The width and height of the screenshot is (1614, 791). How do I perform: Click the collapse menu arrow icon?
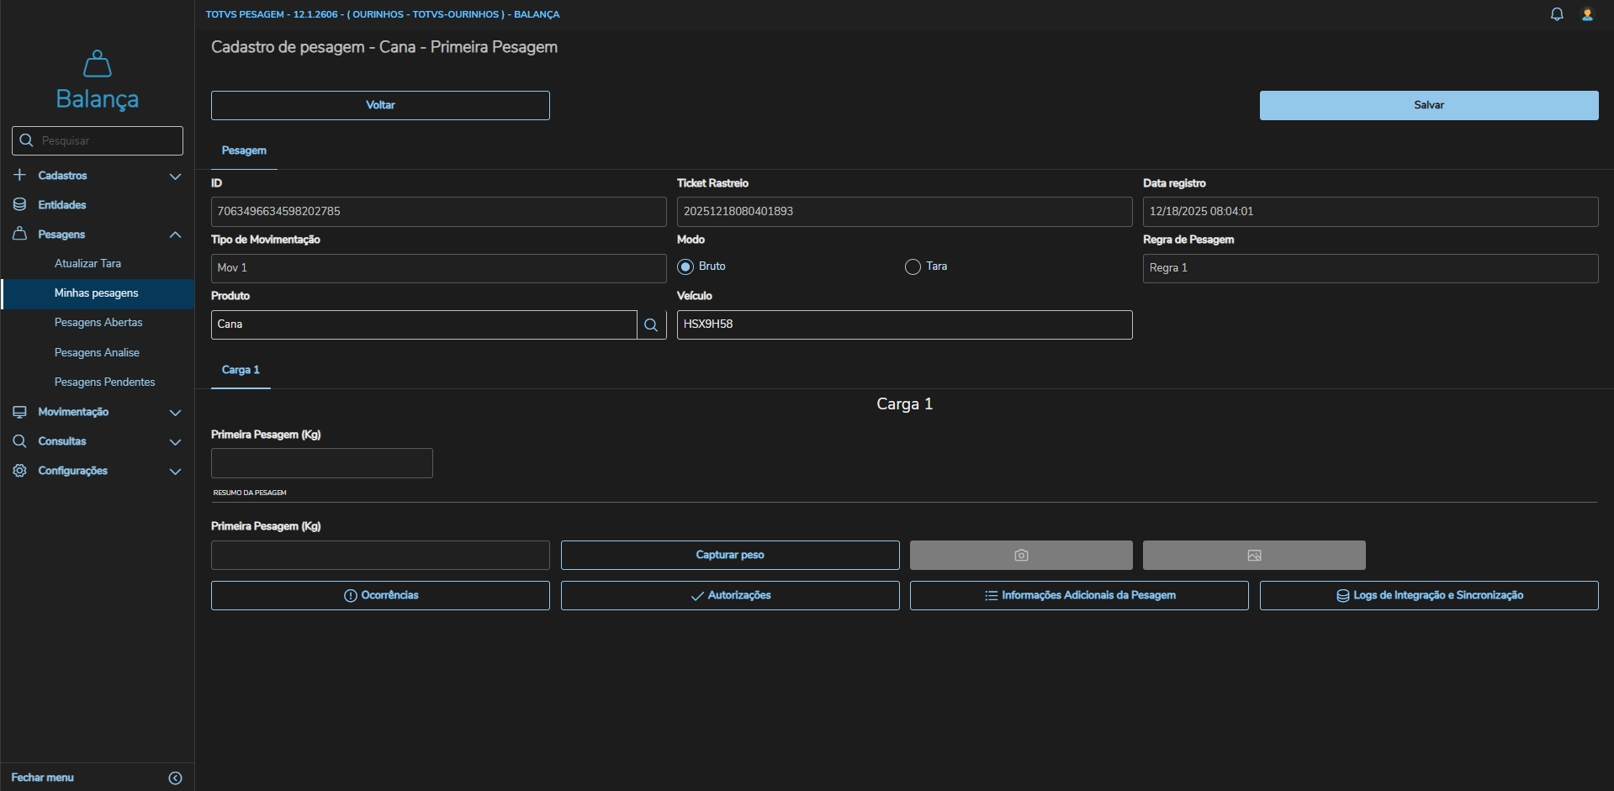[175, 778]
